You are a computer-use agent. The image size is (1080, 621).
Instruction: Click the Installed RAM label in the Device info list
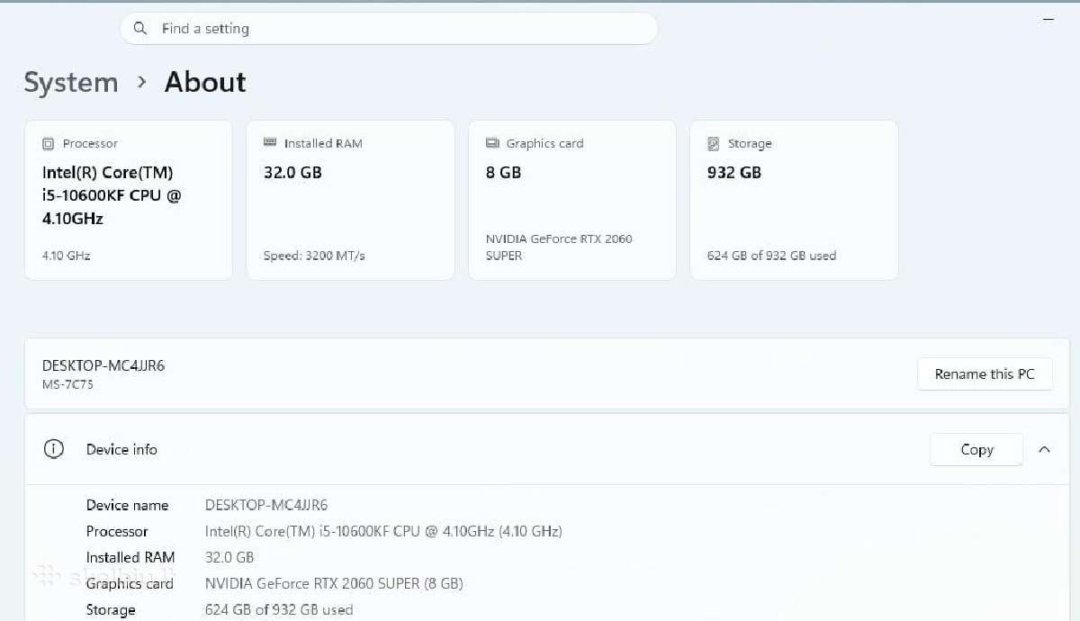click(x=130, y=558)
